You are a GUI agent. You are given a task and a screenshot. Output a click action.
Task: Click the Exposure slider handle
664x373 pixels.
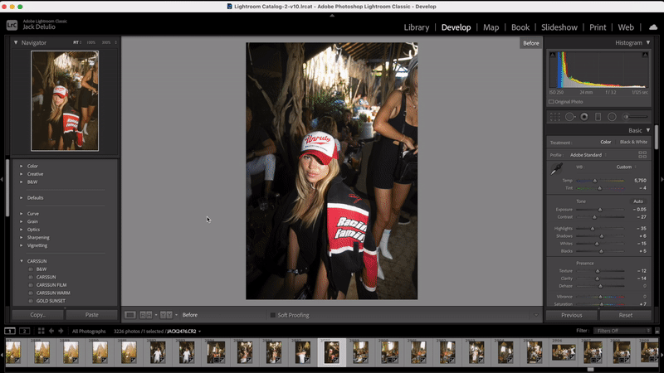pos(599,210)
